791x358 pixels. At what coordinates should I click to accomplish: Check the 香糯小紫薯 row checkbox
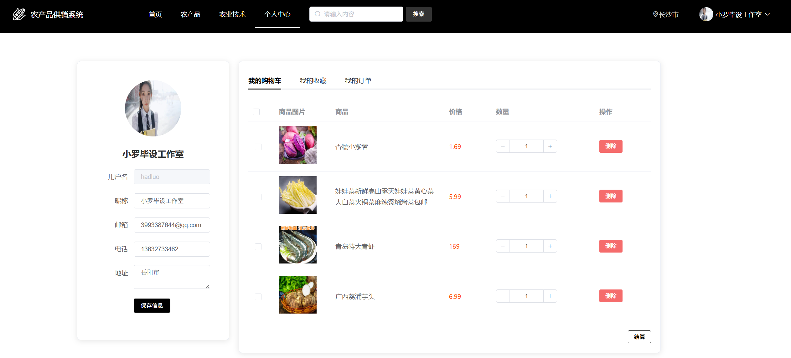(x=258, y=147)
